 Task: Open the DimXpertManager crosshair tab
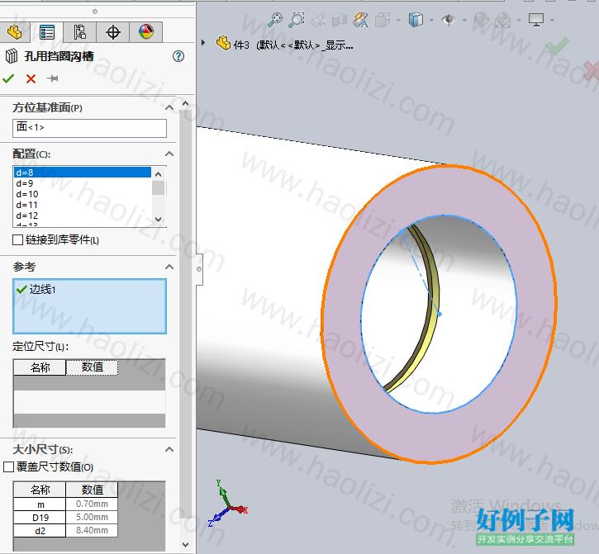[x=112, y=32]
